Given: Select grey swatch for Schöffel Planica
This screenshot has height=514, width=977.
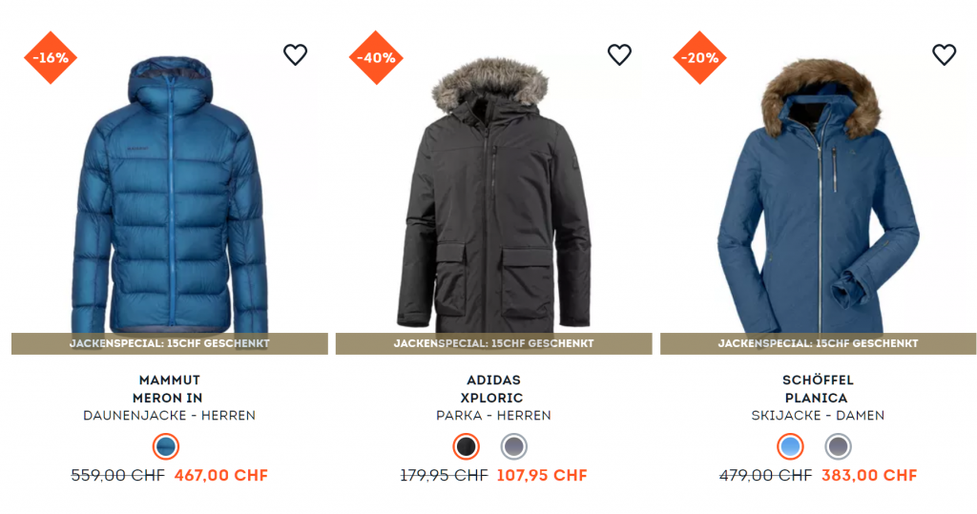Looking at the screenshot, I should pos(838,446).
